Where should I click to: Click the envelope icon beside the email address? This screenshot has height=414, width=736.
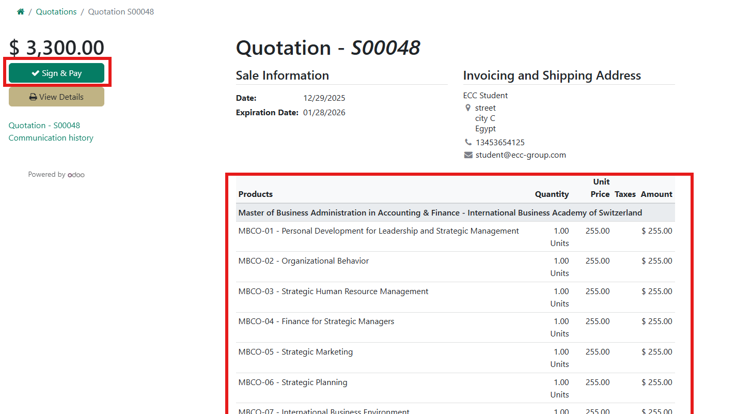click(x=468, y=155)
